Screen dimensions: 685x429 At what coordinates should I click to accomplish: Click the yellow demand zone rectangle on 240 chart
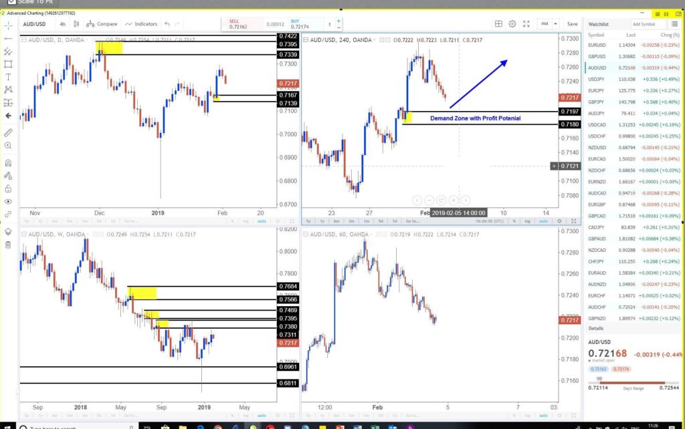(407, 118)
